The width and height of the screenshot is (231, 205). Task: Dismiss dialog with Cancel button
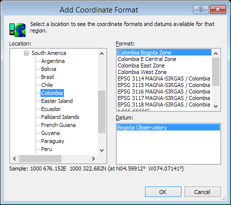(x=202, y=192)
